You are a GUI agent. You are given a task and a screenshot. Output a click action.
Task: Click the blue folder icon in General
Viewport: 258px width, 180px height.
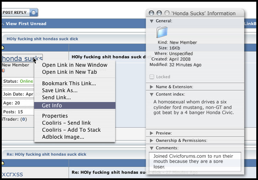pyautogui.click(x=162, y=32)
